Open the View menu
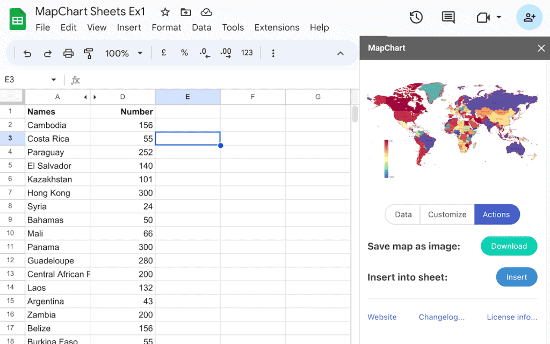The height and width of the screenshot is (344, 550). tap(97, 27)
